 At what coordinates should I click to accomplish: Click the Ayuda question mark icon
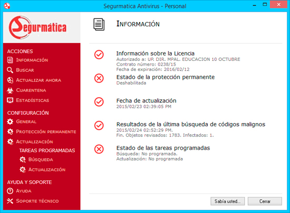(x=10, y=191)
